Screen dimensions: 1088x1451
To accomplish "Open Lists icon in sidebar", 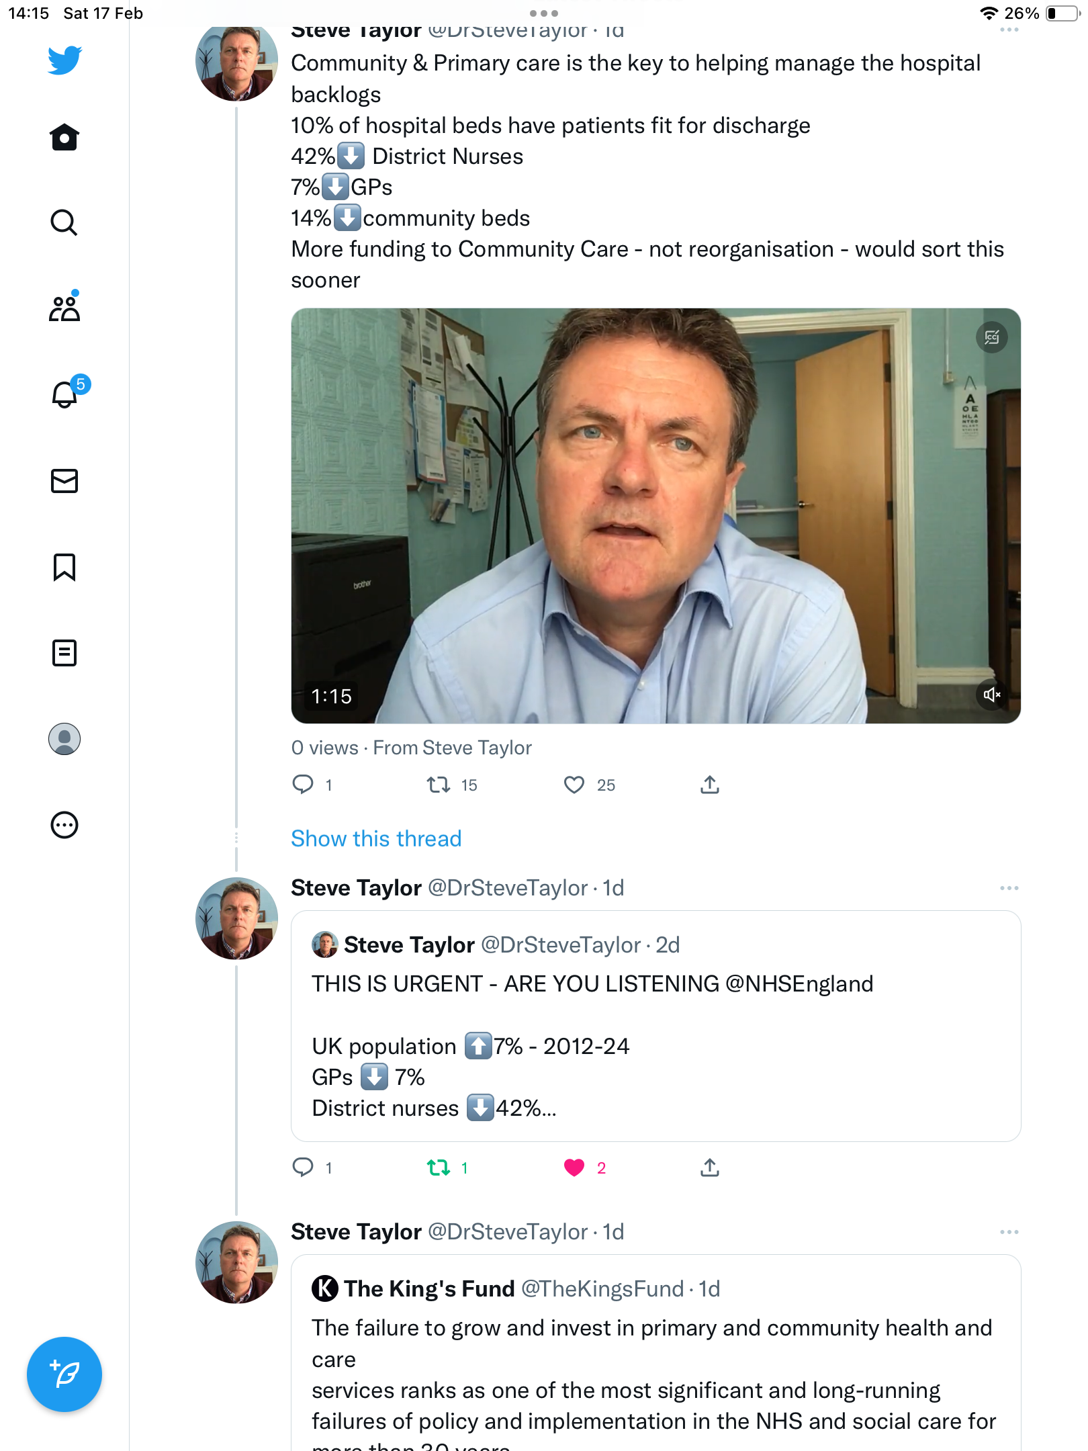I will click(x=64, y=652).
